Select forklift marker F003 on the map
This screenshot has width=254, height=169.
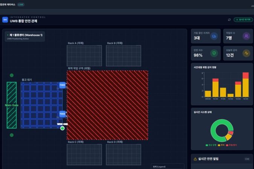tap(62, 114)
